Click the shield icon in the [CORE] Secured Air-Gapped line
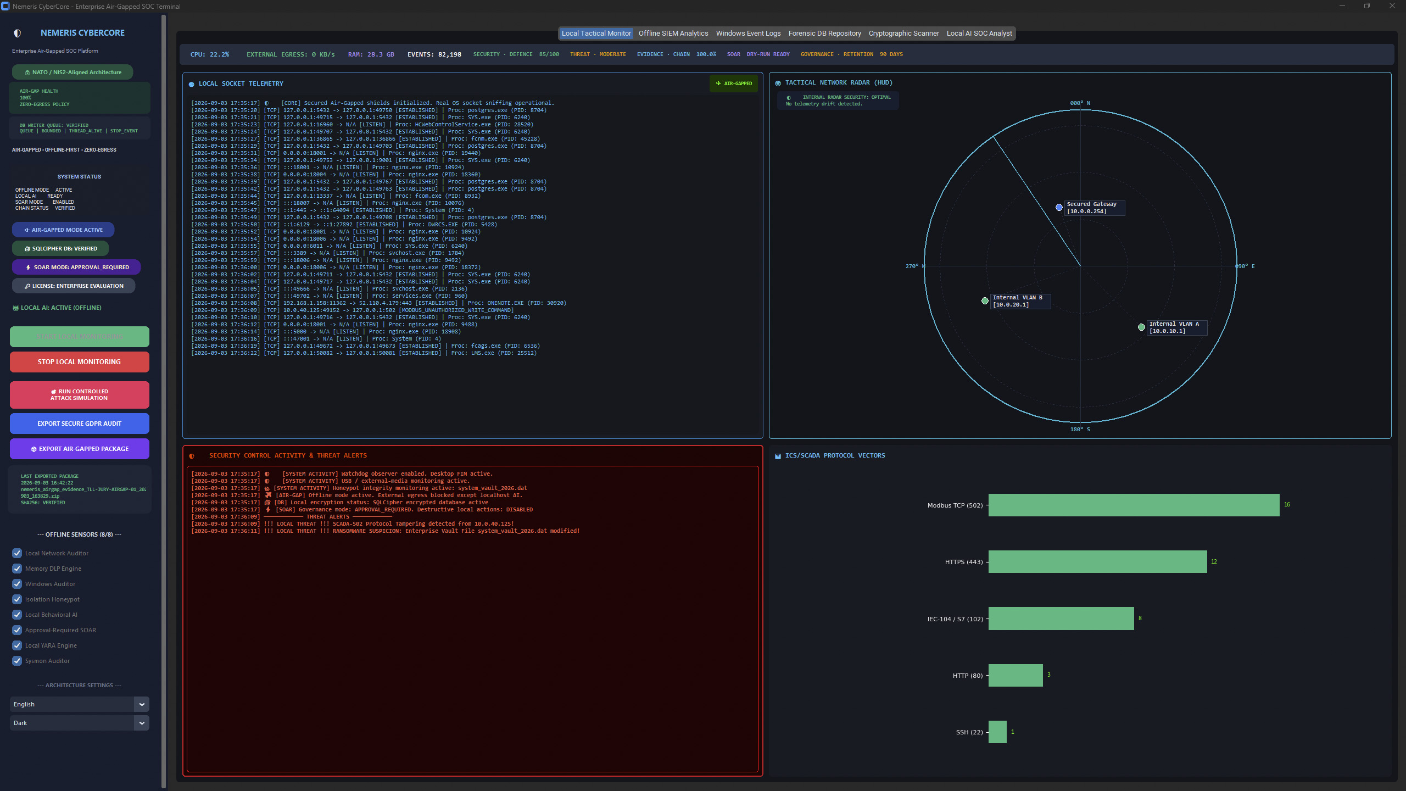The height and width of the screenshot is (791, 1406). [x=266, y=103]
